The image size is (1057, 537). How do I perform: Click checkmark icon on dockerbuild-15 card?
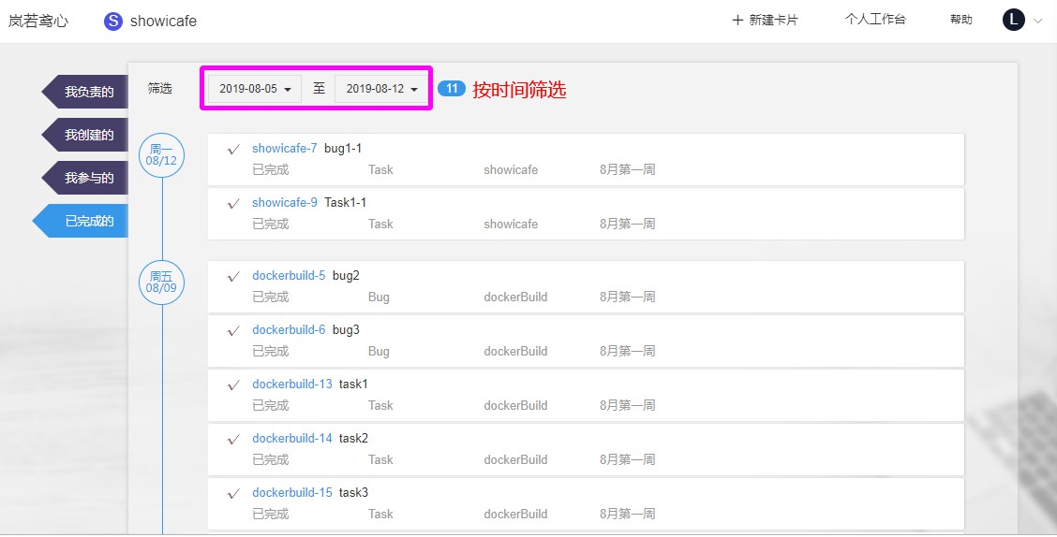[234, 494]
